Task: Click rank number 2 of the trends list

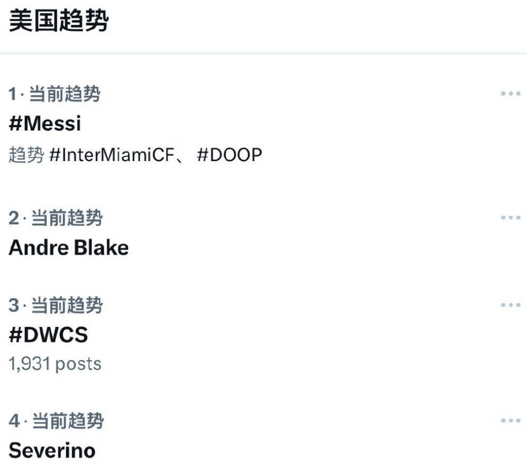Action: [x=13, y=218]
